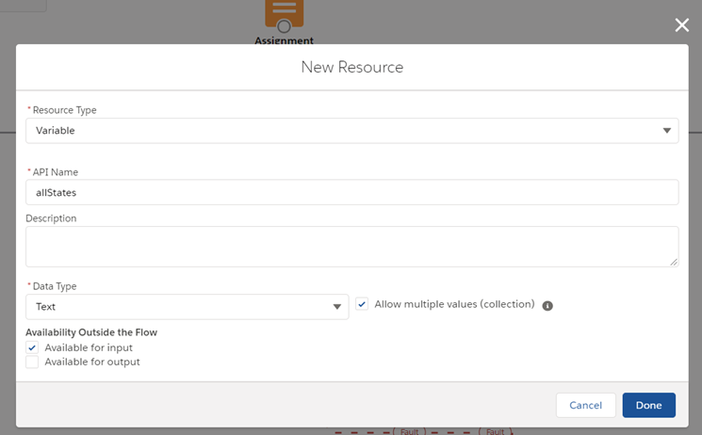The image size is (702, 435).
Task: Click the Availability Outside the Flow heading
Action: 91,332
